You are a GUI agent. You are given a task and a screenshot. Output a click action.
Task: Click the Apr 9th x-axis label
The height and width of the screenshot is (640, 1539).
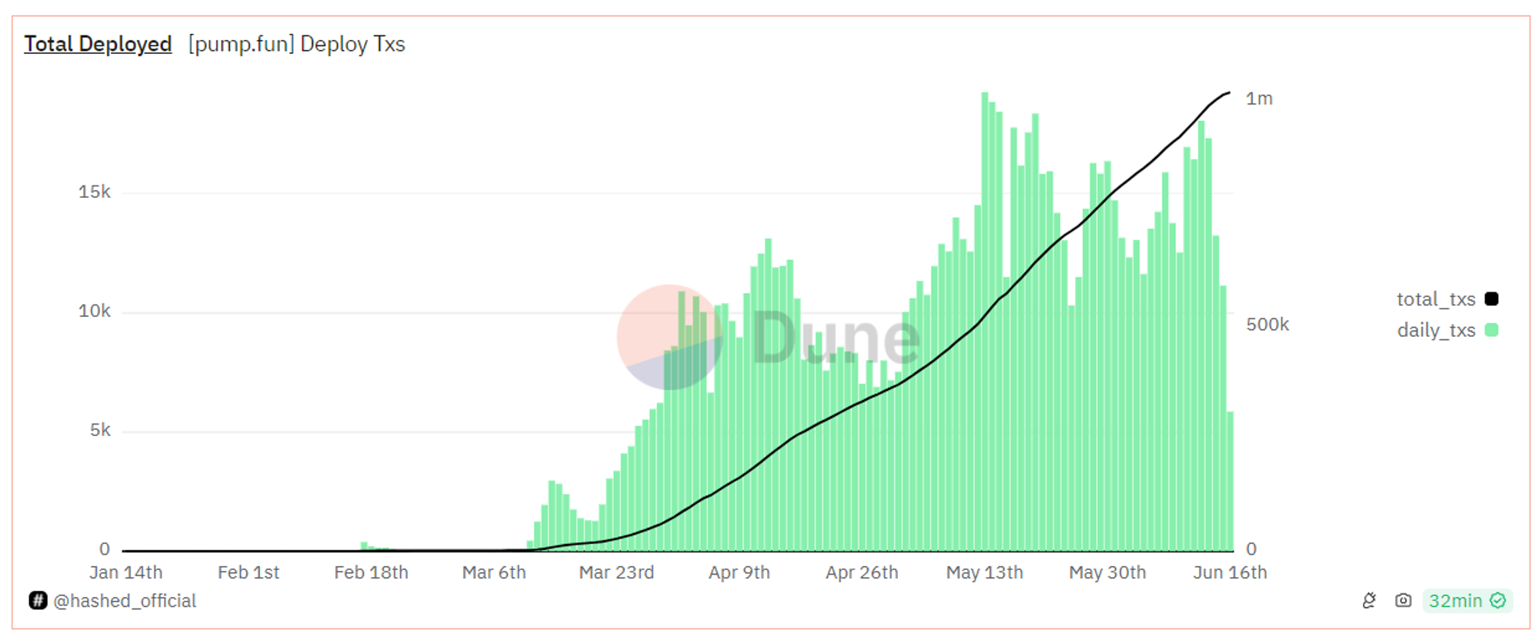pyautogui.click(x=739, y=572)
